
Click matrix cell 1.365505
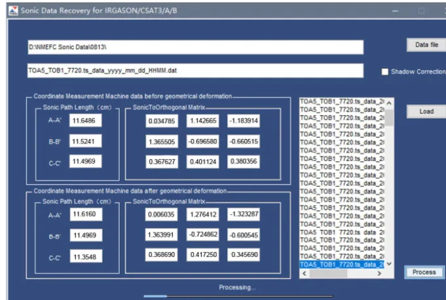162,141
